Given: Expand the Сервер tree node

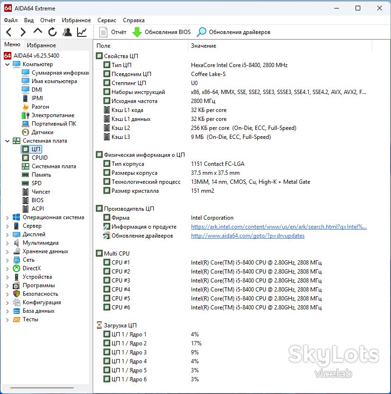Looking at the screenshot, I should pyautogui.click(x=7, y=226).
